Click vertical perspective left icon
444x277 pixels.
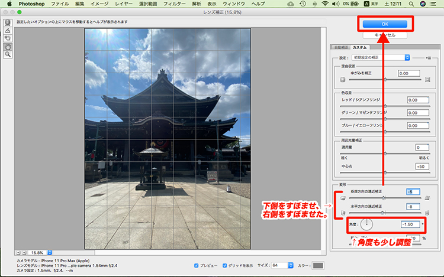tap(343, 198)
